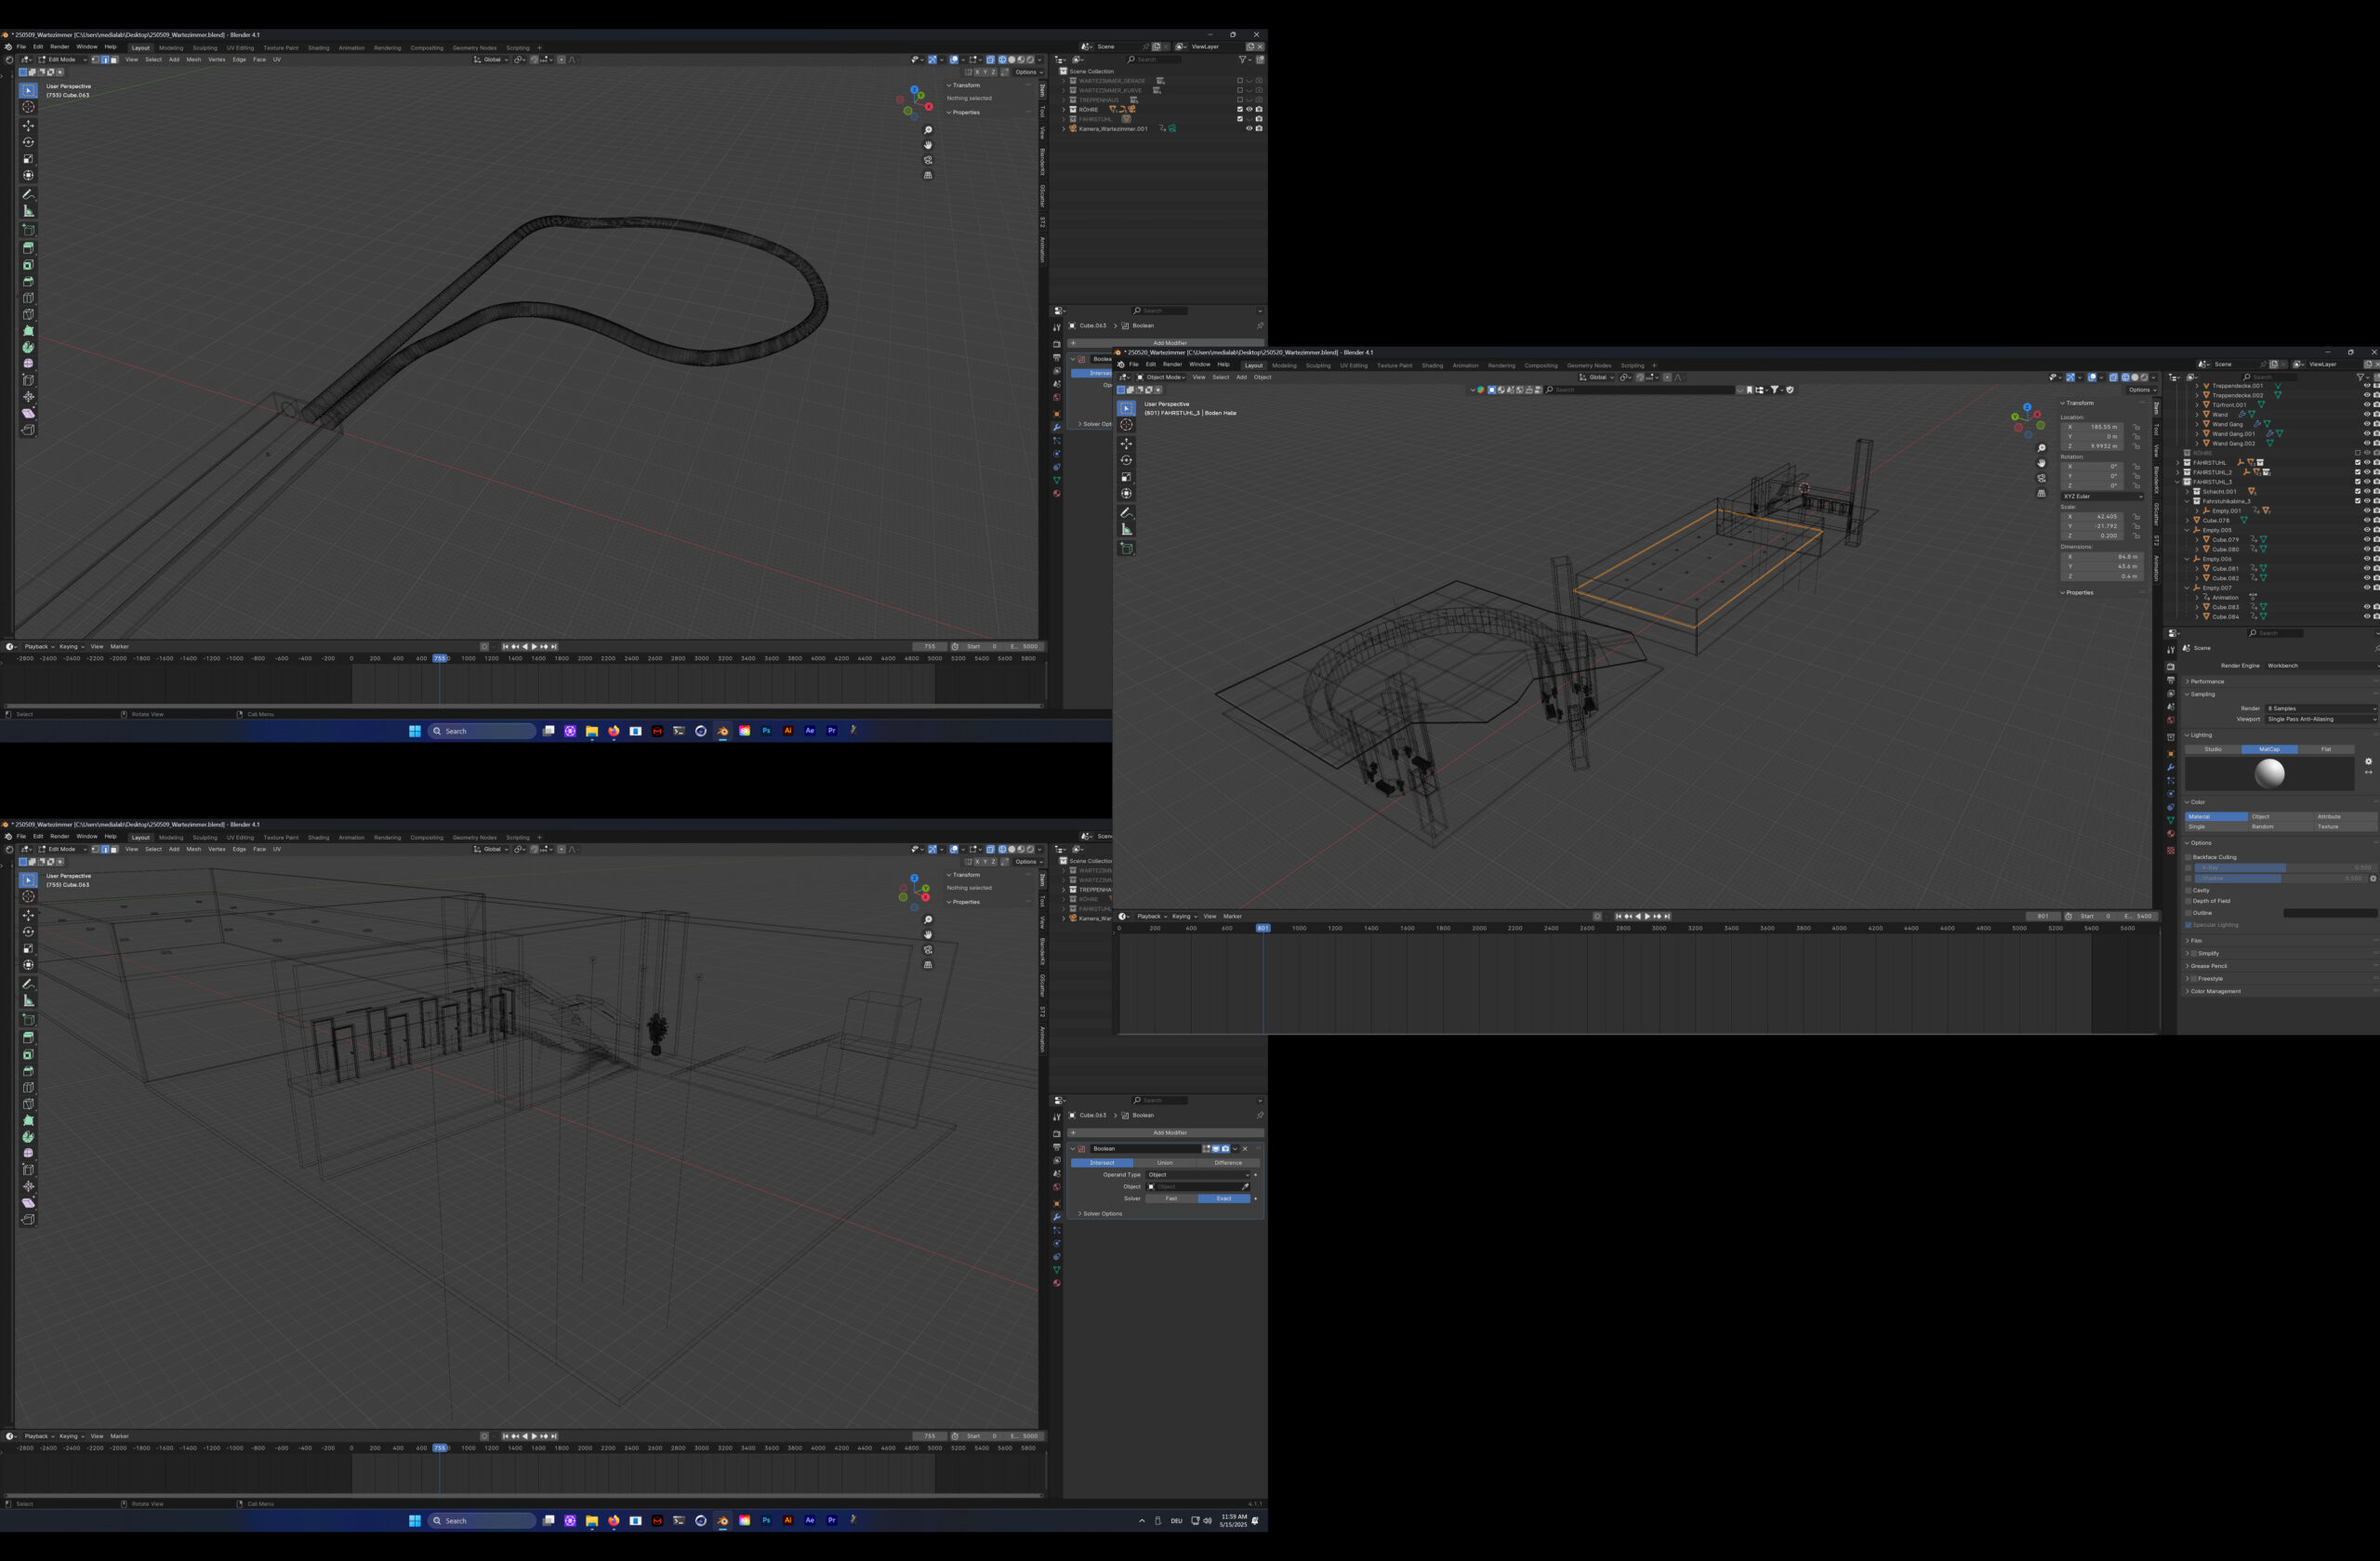Image resolution: width=2380 pixels, height=1561 pixels.
Task: Click Add Modifier in the lower window
Action: (1166, 1133)
